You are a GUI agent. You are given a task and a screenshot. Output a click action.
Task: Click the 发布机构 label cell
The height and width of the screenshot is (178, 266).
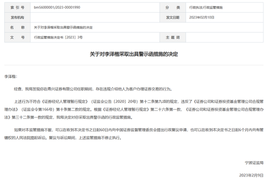pos(17,17)
